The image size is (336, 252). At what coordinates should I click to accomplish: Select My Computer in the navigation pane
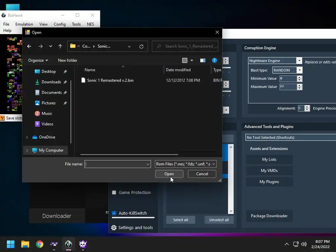tap(51, 150)
